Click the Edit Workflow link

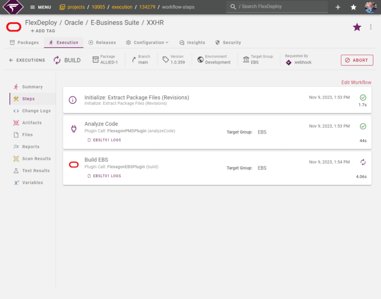[356, 82]
